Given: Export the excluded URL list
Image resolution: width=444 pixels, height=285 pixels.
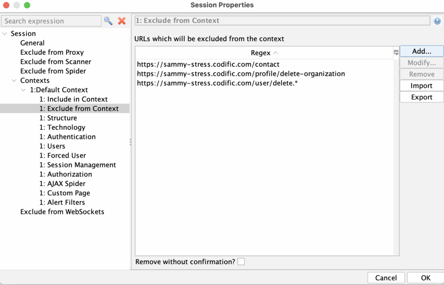Looking at the screenshot, I should pos(421,97).
